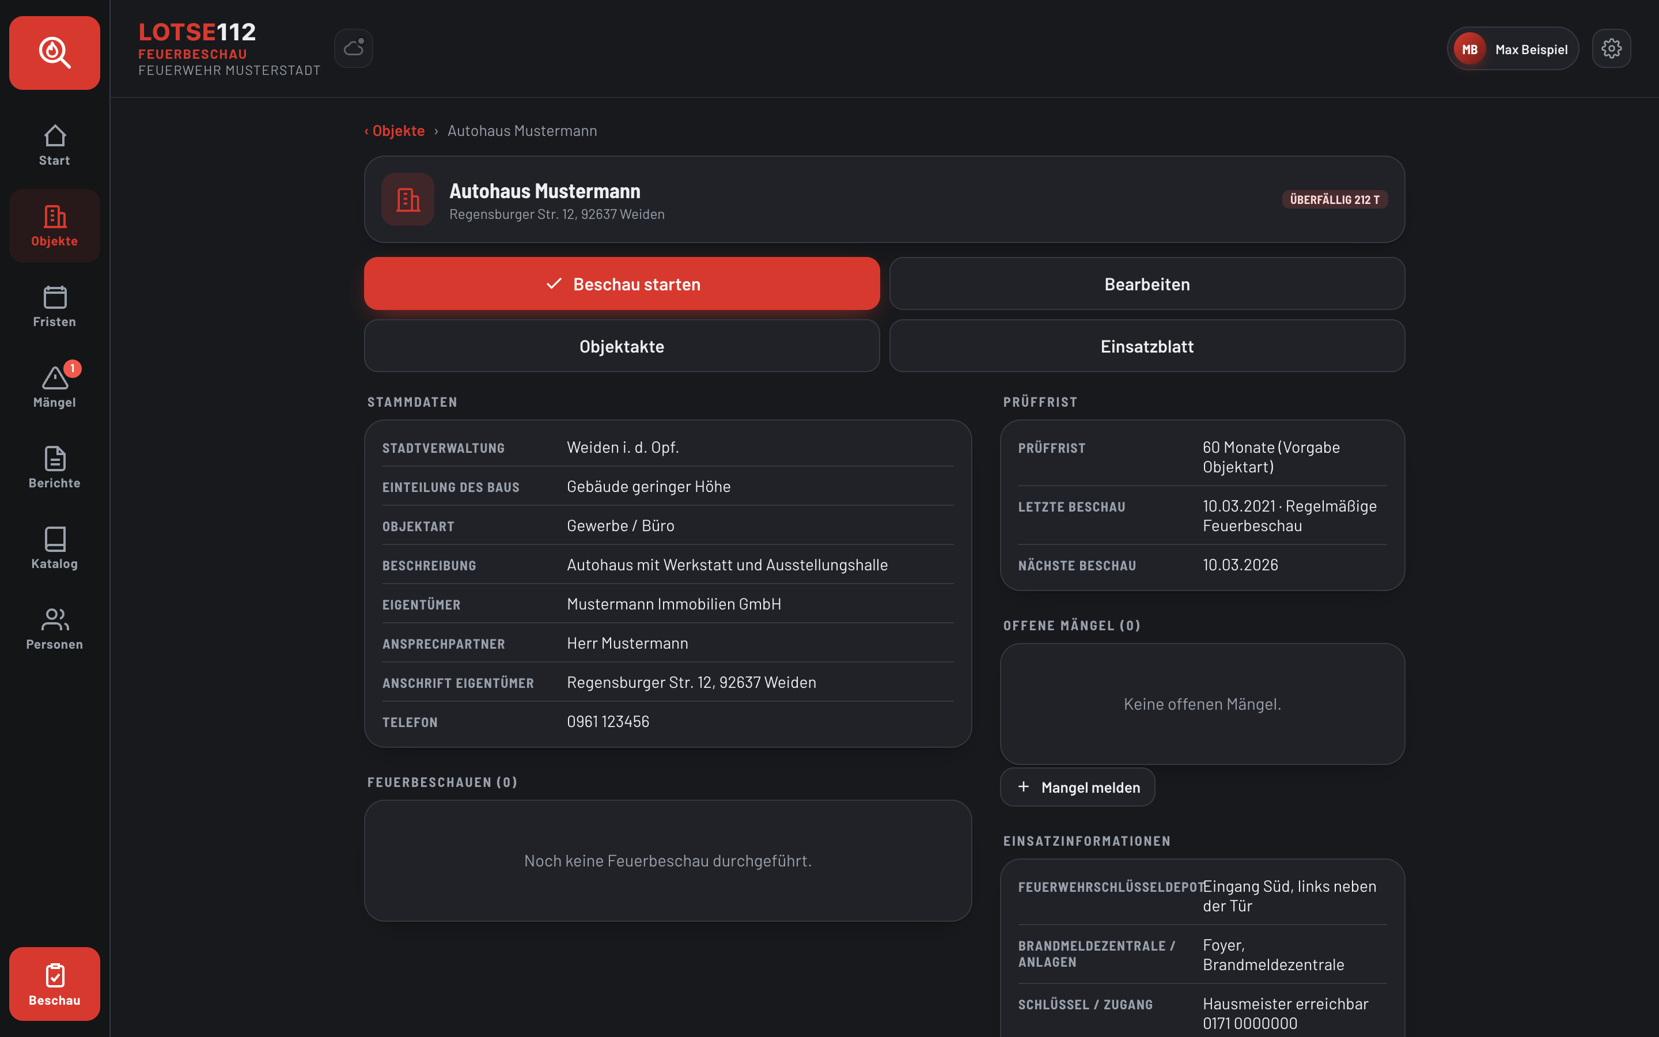Go back via Objekte breadcrumb link
Viewport: 1659px width, 1037px height.
coord(395,130)
